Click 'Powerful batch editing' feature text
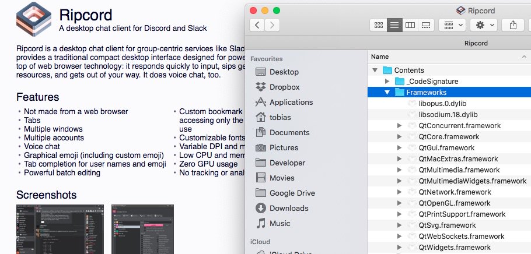The width and height of the screenshot is (531, 254). coord(62,173)
